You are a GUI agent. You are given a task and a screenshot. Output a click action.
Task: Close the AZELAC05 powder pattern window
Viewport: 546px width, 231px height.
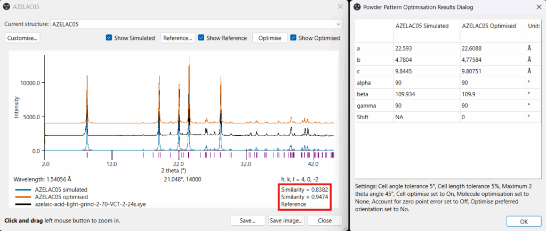tap(340, 7)
